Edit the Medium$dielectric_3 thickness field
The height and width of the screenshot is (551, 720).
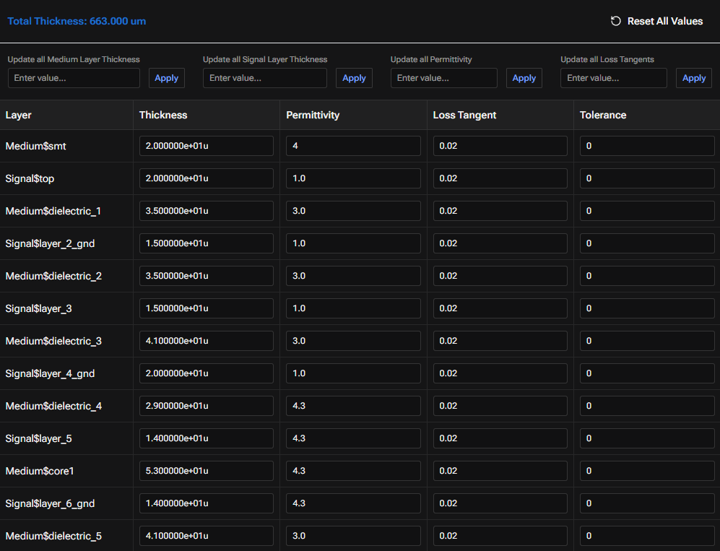[206, 341]
